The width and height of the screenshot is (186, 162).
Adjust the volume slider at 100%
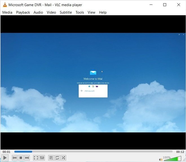(x=172, y=158)
